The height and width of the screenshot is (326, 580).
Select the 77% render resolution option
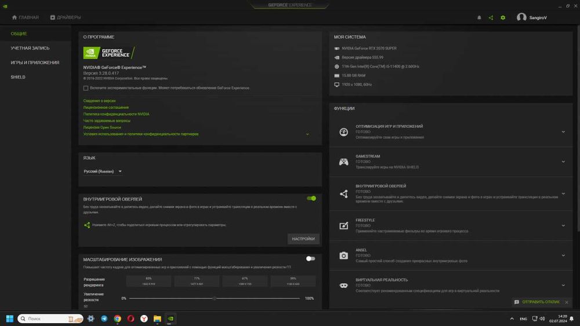pyautogui.click(x=197, y=281)
